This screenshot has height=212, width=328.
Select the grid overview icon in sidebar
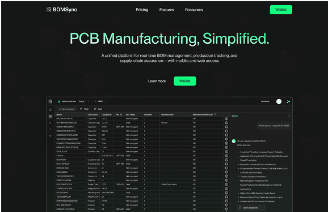pyautogui.click(x=50, y=110)
